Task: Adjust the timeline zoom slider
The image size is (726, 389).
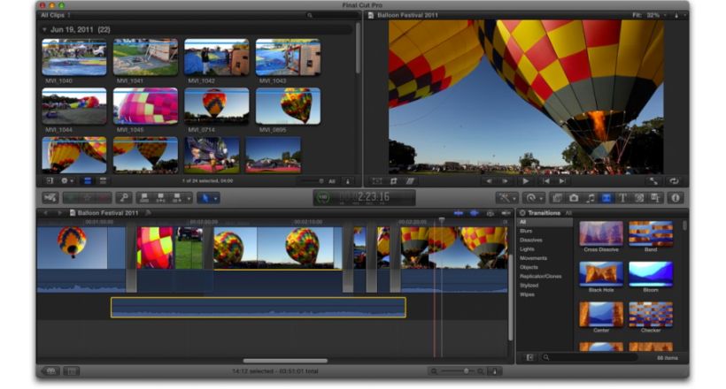Action: pos(460,371)
